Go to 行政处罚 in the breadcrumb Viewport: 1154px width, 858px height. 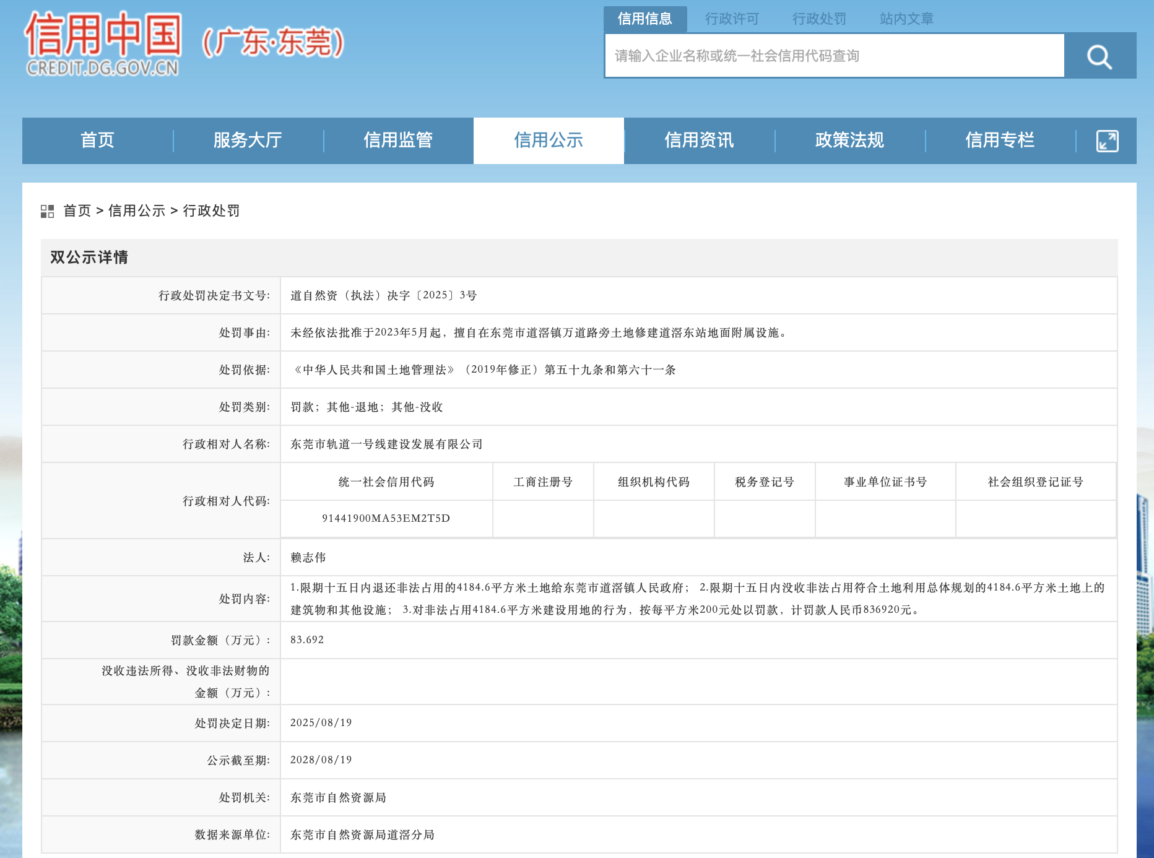pyautogui.click(x=211, y=211)
